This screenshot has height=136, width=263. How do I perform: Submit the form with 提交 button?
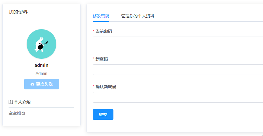click(x=103, y=114)
